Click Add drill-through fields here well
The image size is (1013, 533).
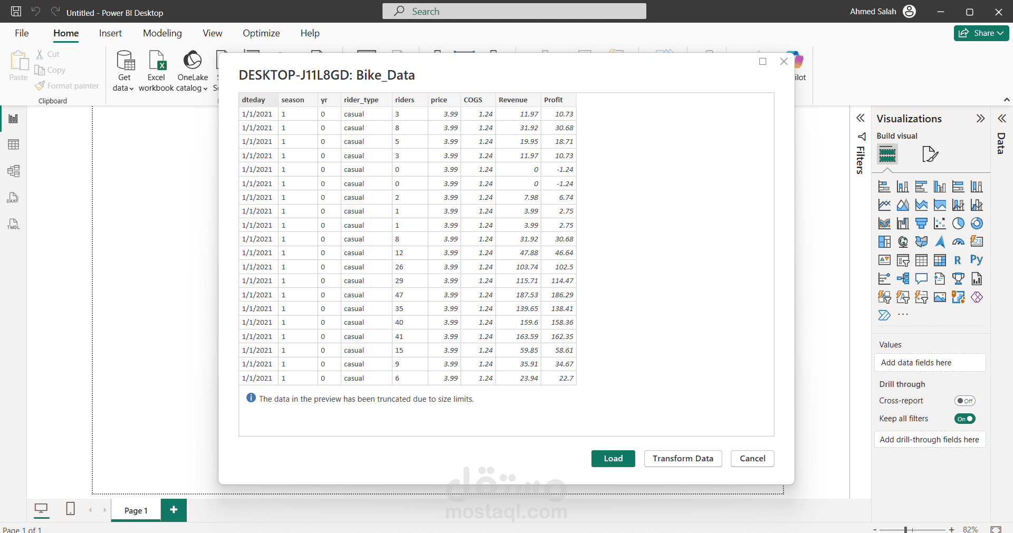pos(930,440)
